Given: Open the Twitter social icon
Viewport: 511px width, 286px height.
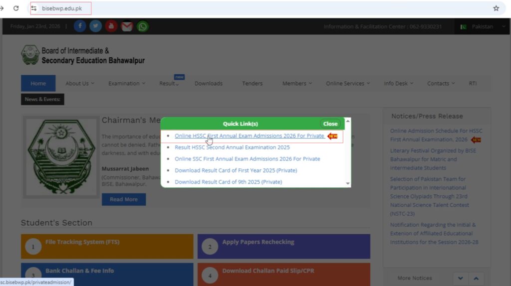Looking at the screenshot, I should 96,26.
